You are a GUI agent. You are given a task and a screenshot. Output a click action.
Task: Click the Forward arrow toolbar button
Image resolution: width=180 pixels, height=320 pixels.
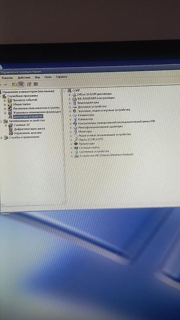point(6,84)
